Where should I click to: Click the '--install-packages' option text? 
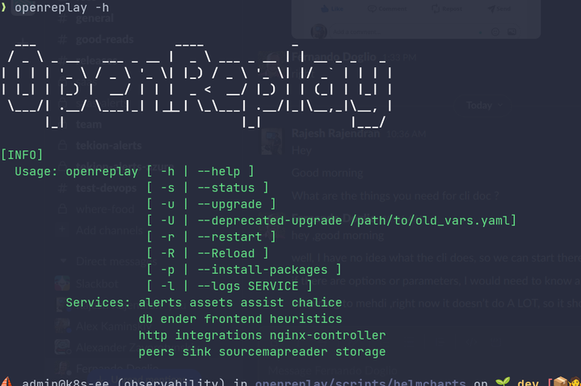pos(263,270)
